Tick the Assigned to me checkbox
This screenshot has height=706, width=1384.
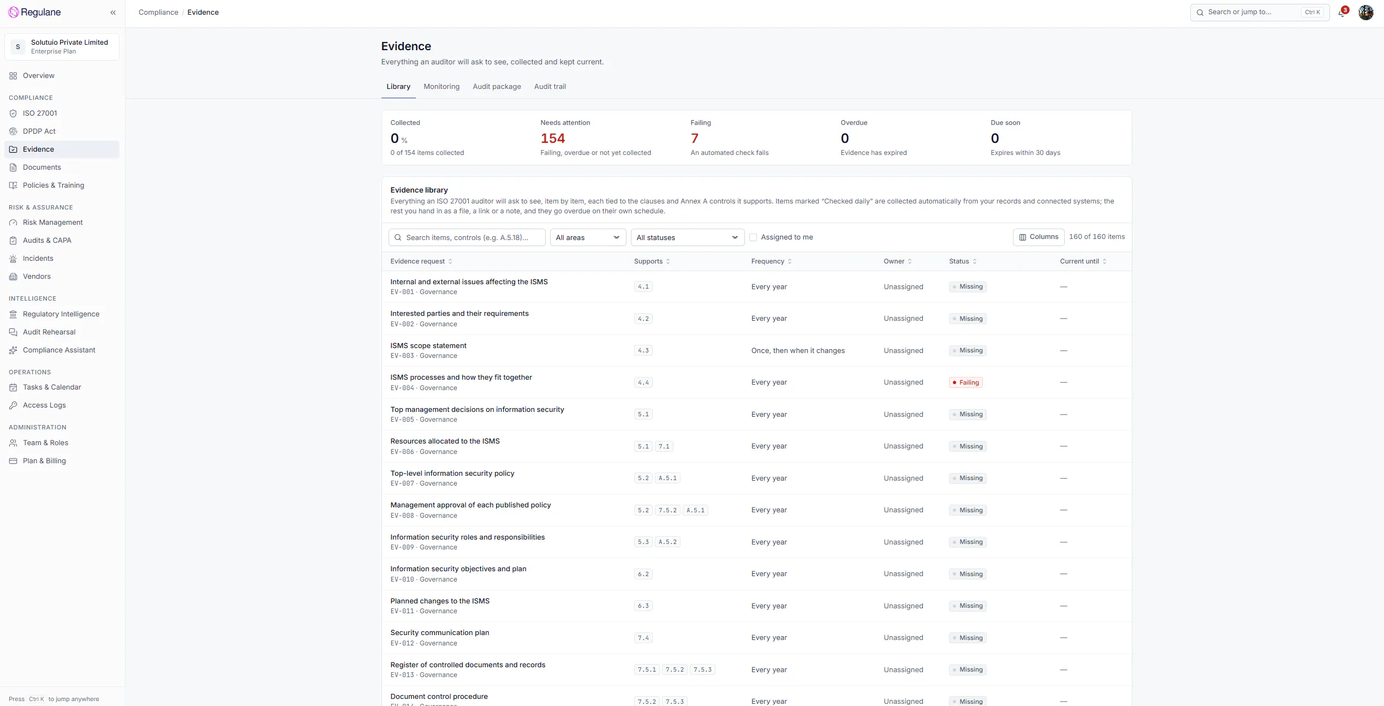753,237
